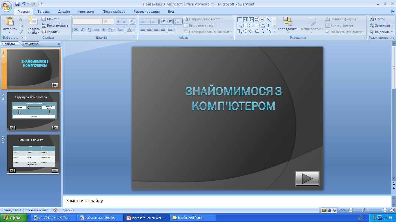Open PowerPoint help question mark
Viewport: 396px width, 222px height.
click(x=393, y=11)
